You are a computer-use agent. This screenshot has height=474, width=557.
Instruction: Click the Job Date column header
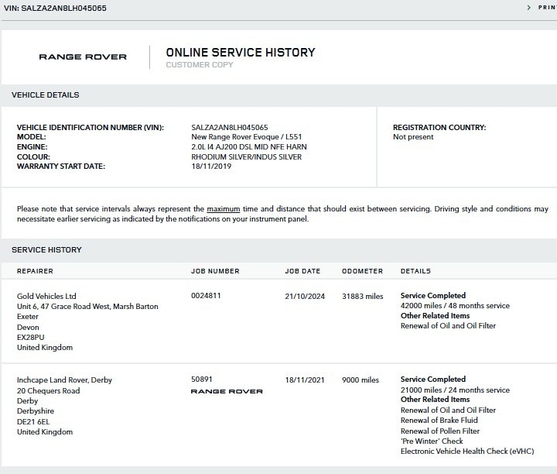pos(302,271)
